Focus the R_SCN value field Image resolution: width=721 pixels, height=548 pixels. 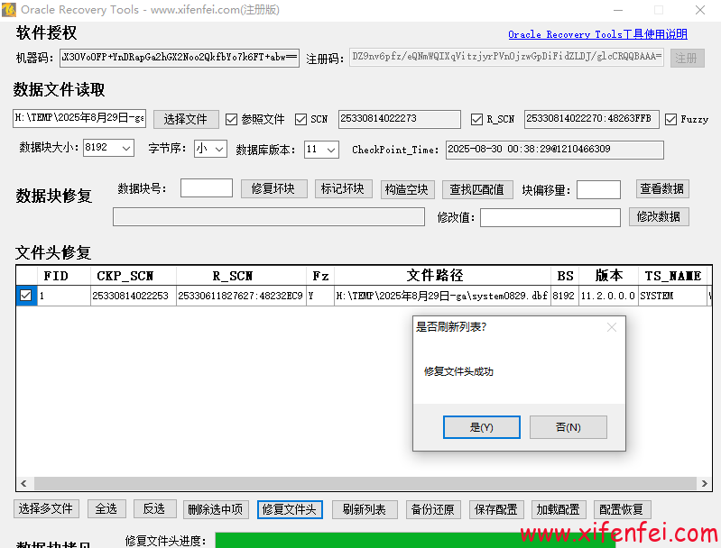(x=591, y=119)
